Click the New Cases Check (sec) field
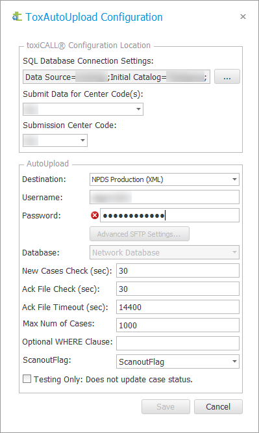The height and width of the screenshot is (433, 259). (x=178, y=270)
